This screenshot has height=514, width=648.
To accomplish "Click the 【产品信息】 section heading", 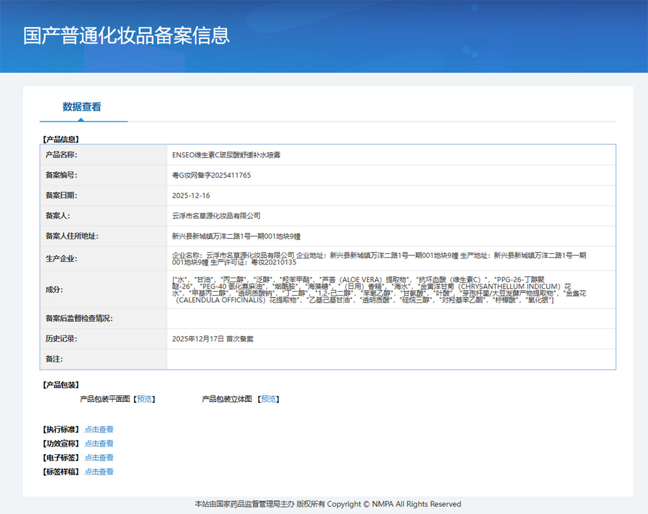I will pyautogui.click(x=60, y=139).
